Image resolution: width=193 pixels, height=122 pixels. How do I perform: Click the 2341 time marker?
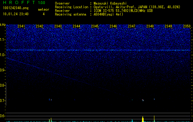(21, 27)
